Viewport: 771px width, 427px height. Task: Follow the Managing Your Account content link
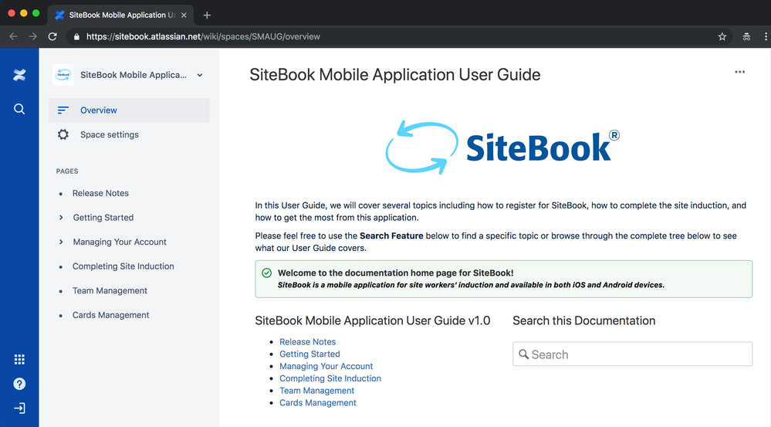pos(326,367)
